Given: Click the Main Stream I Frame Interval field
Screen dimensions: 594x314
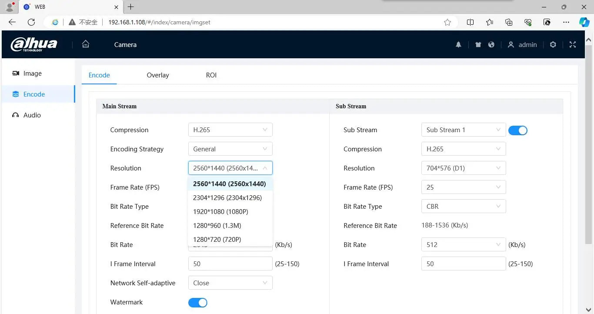Looking at the screenshot, I should (230, 264).
